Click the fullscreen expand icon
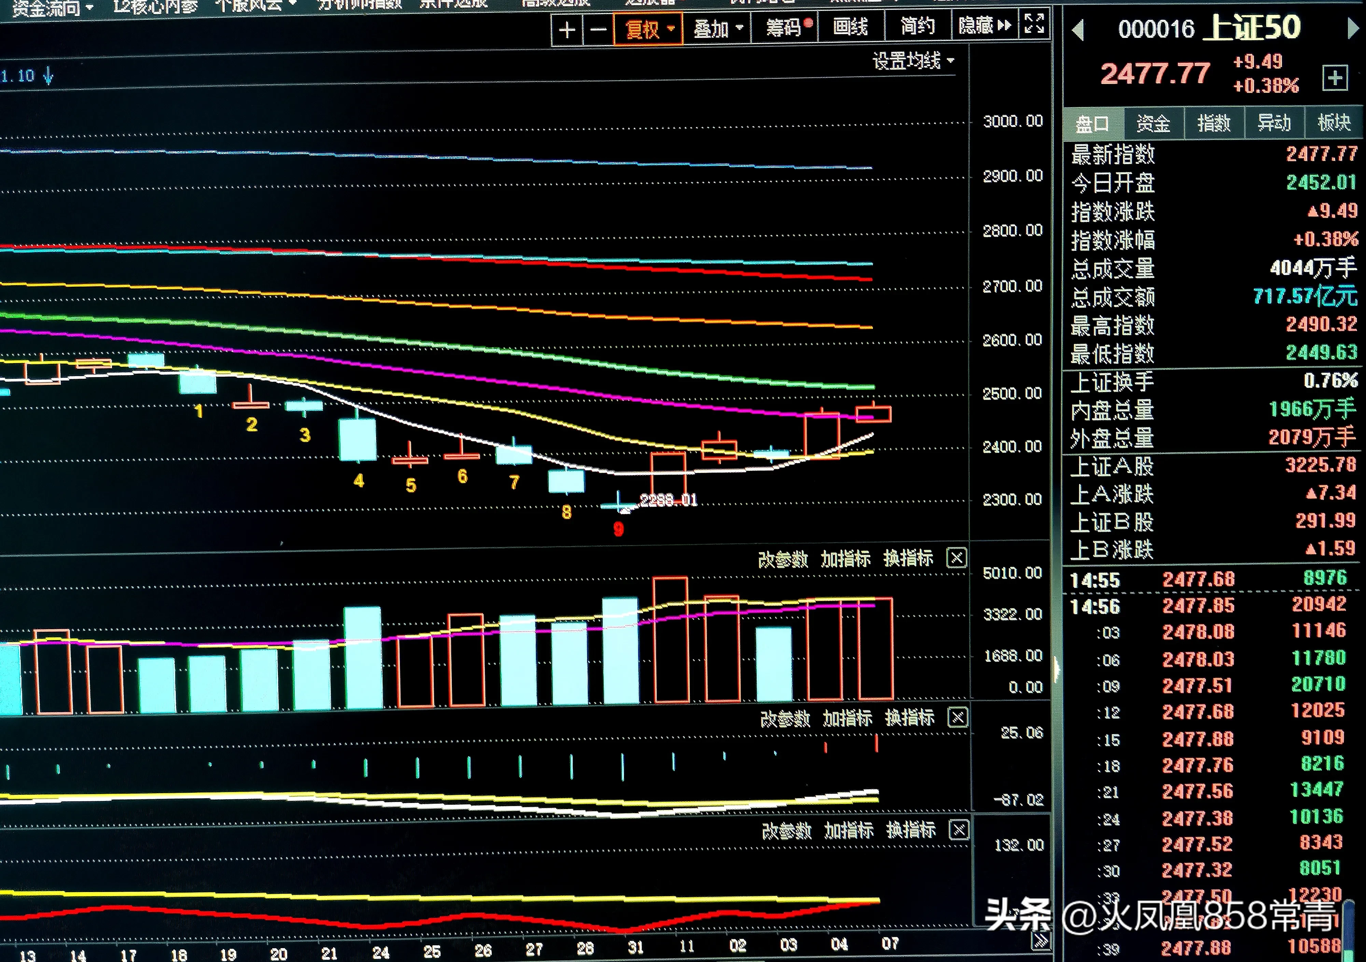1366x962 pixels. tap(1034, 24)
